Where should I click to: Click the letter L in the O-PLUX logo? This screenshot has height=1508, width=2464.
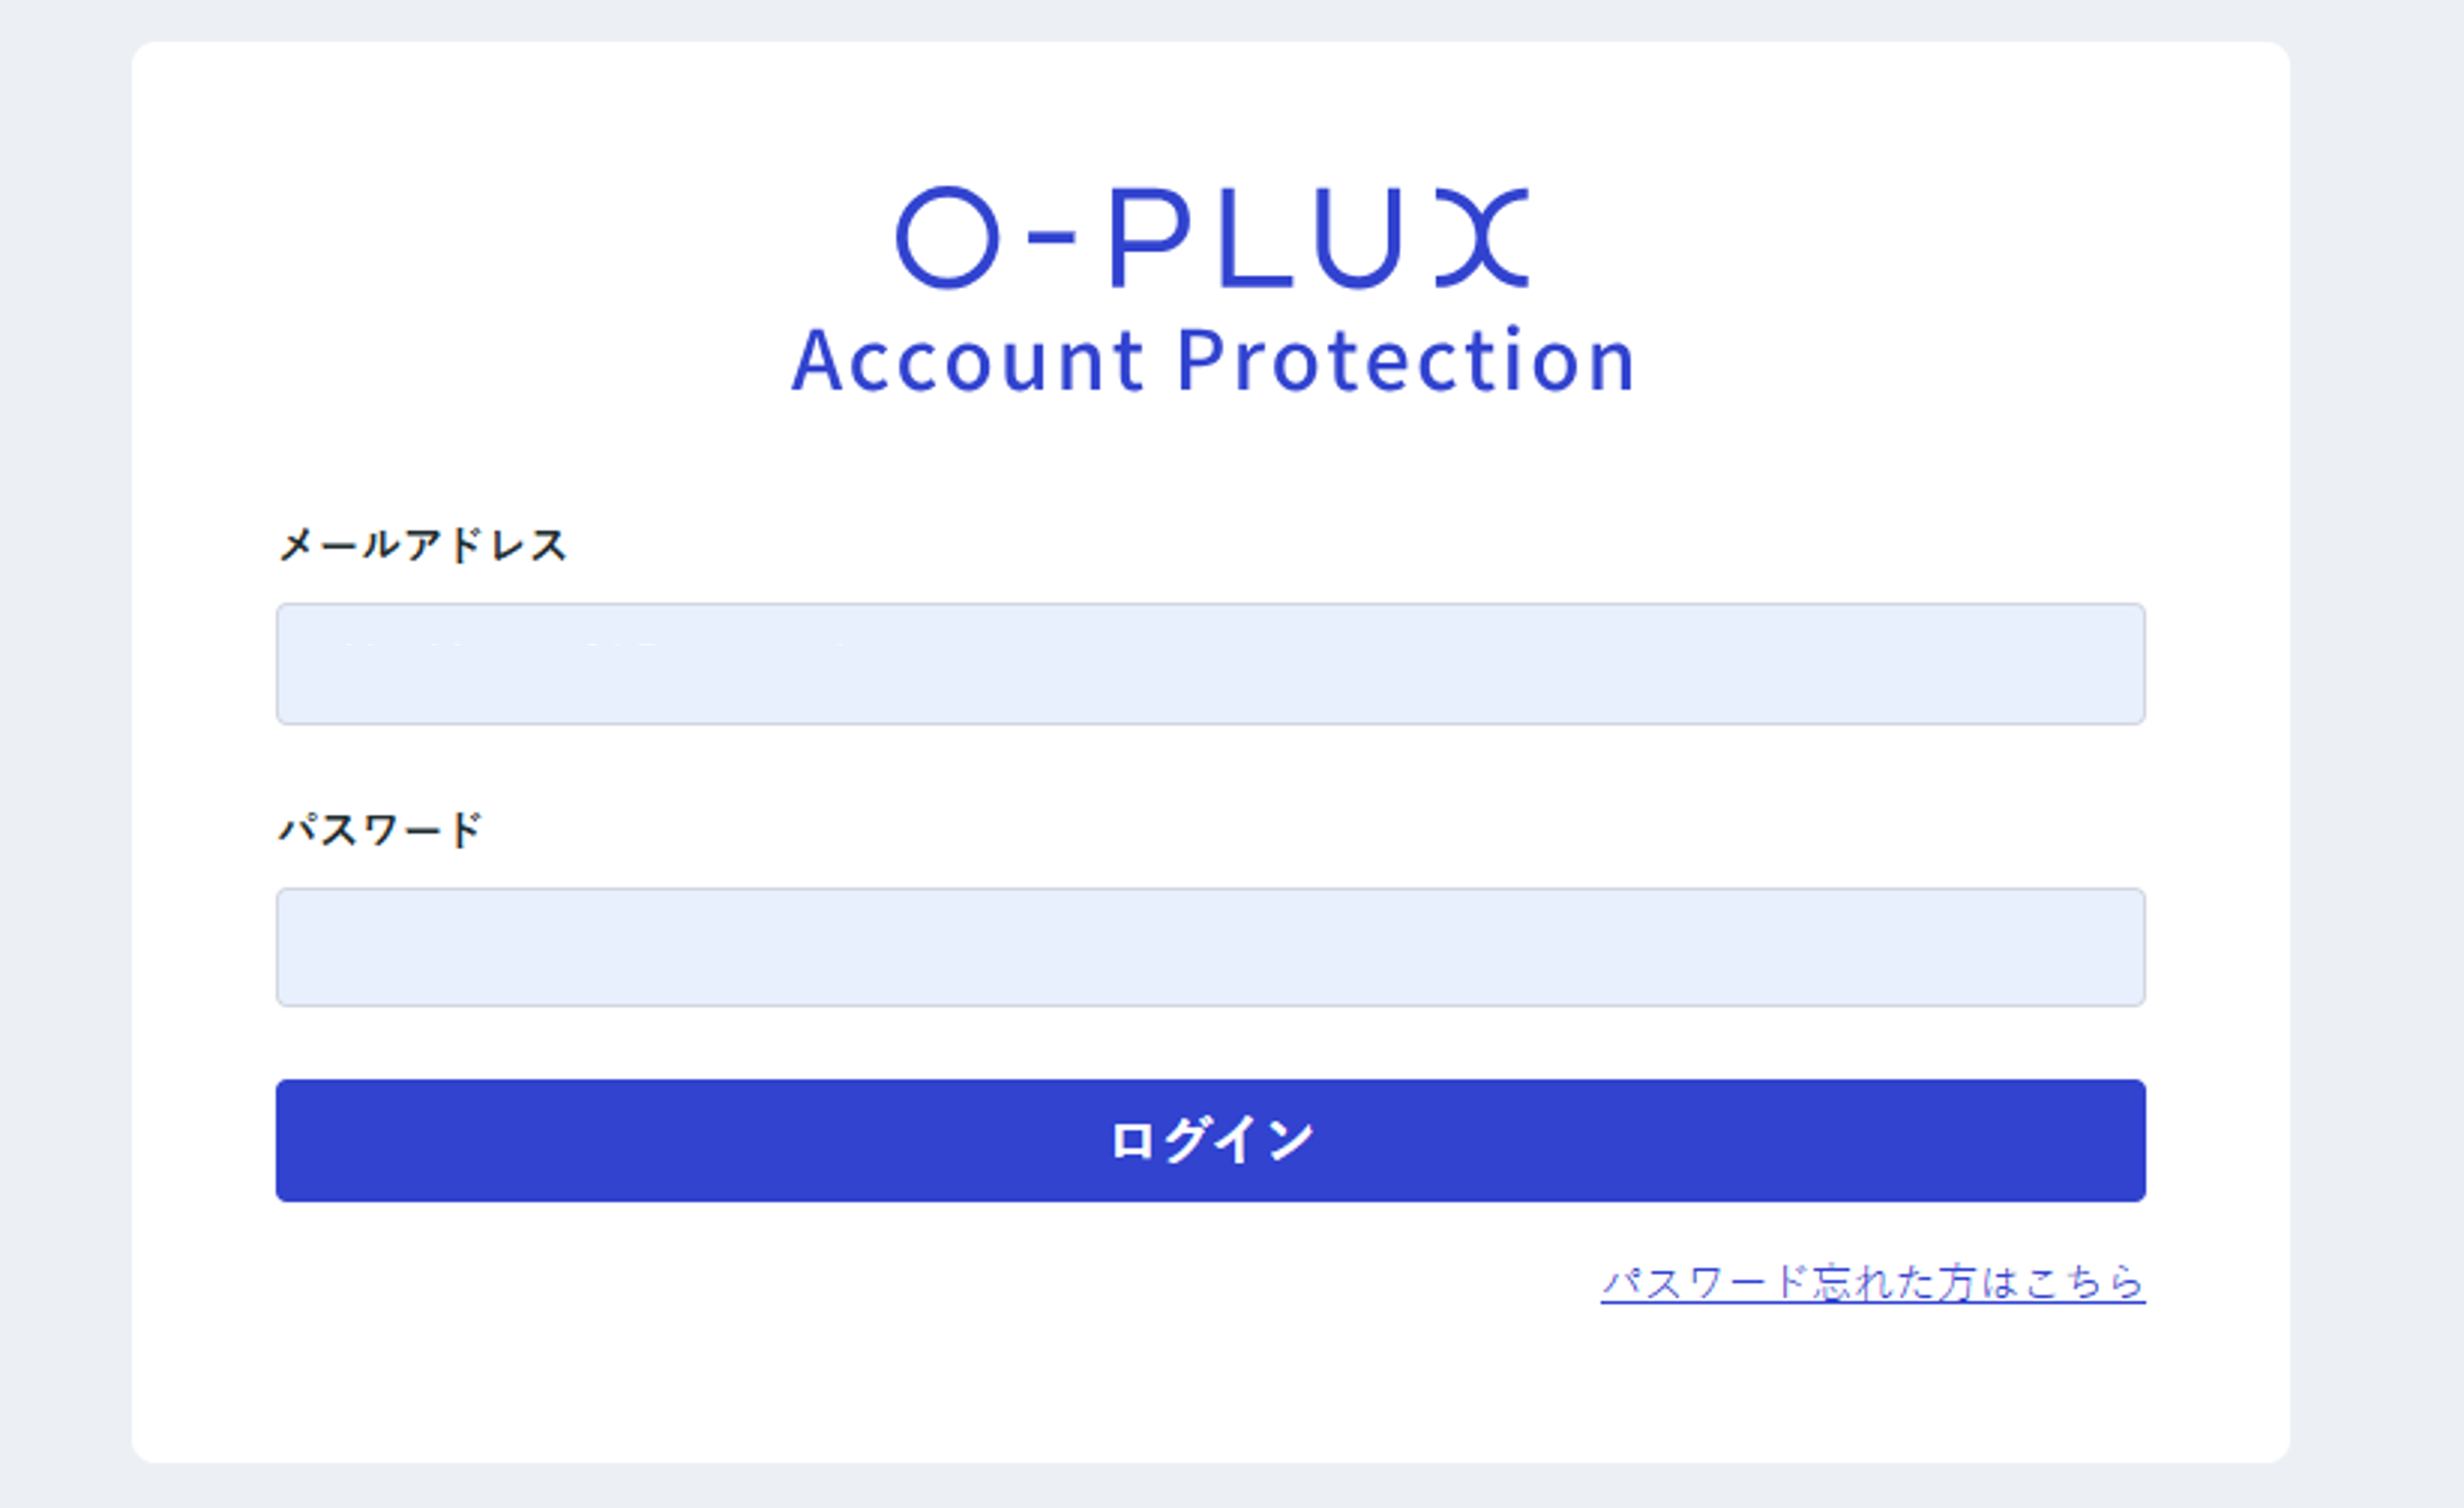[1252, 237]
